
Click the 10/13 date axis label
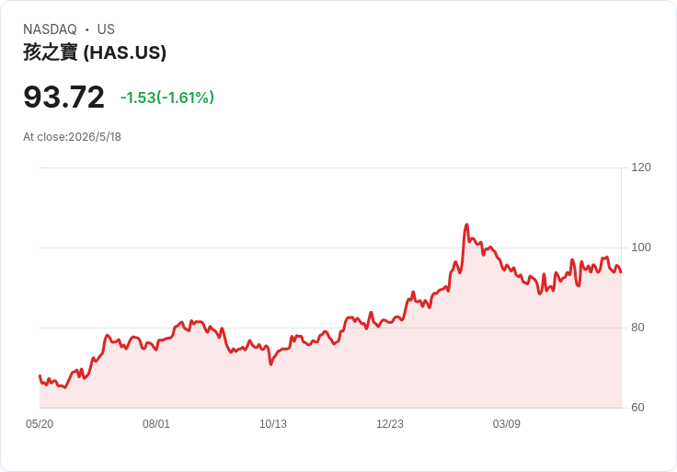point(273,424)
